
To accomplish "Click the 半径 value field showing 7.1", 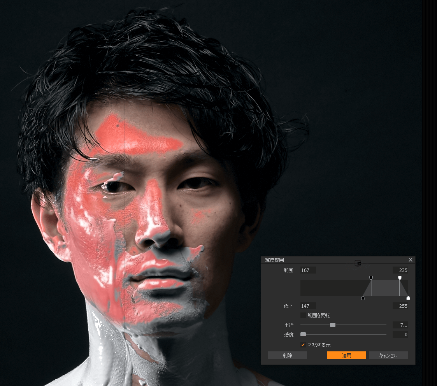I will click(x=400, y=325).
